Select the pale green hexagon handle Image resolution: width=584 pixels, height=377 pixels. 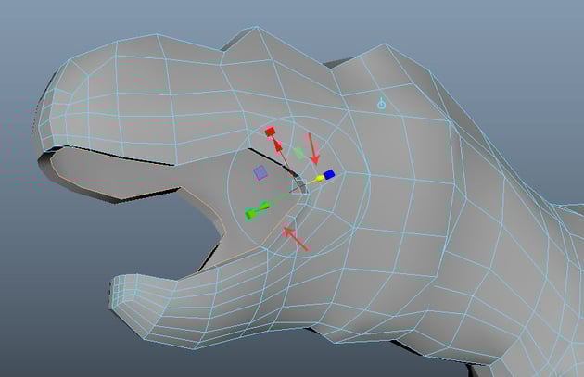click(x=298, y=152)
